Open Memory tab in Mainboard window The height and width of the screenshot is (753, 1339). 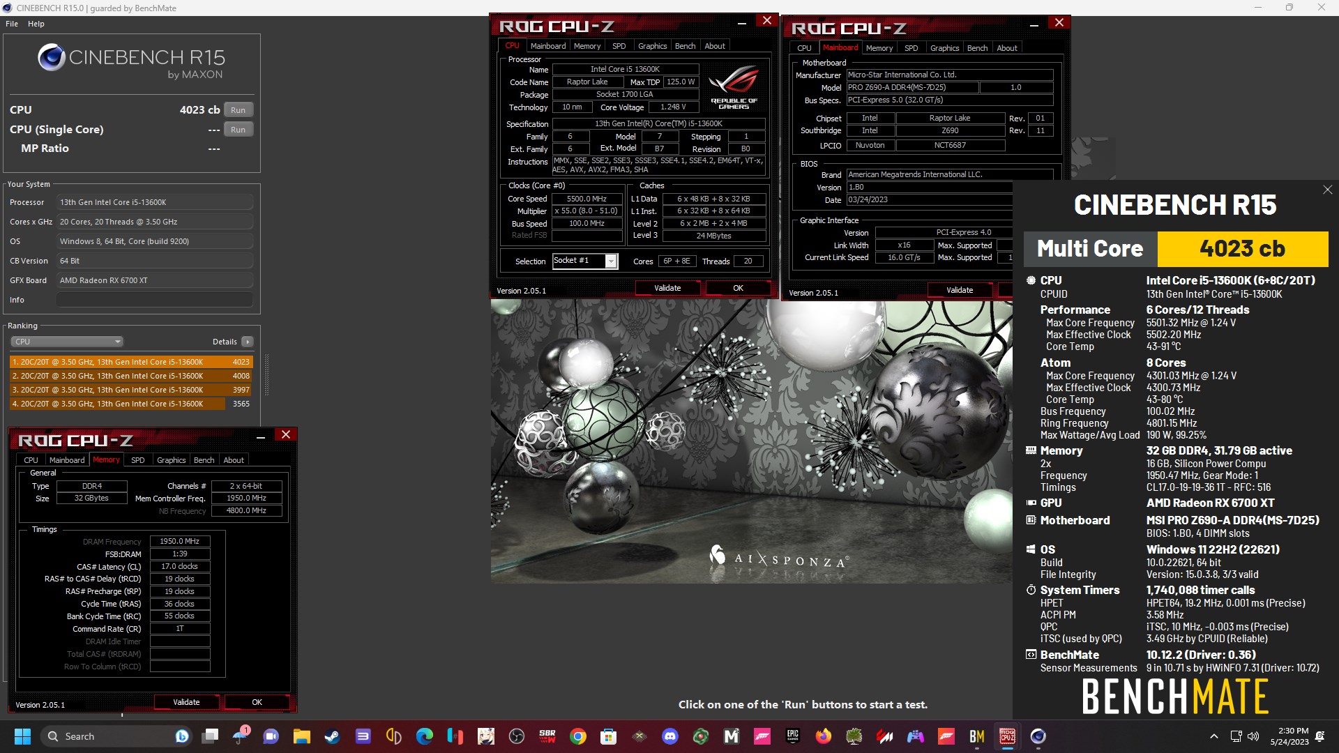tap(879, 48)
